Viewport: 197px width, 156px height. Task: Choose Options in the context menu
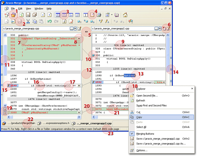pos(162,150)
